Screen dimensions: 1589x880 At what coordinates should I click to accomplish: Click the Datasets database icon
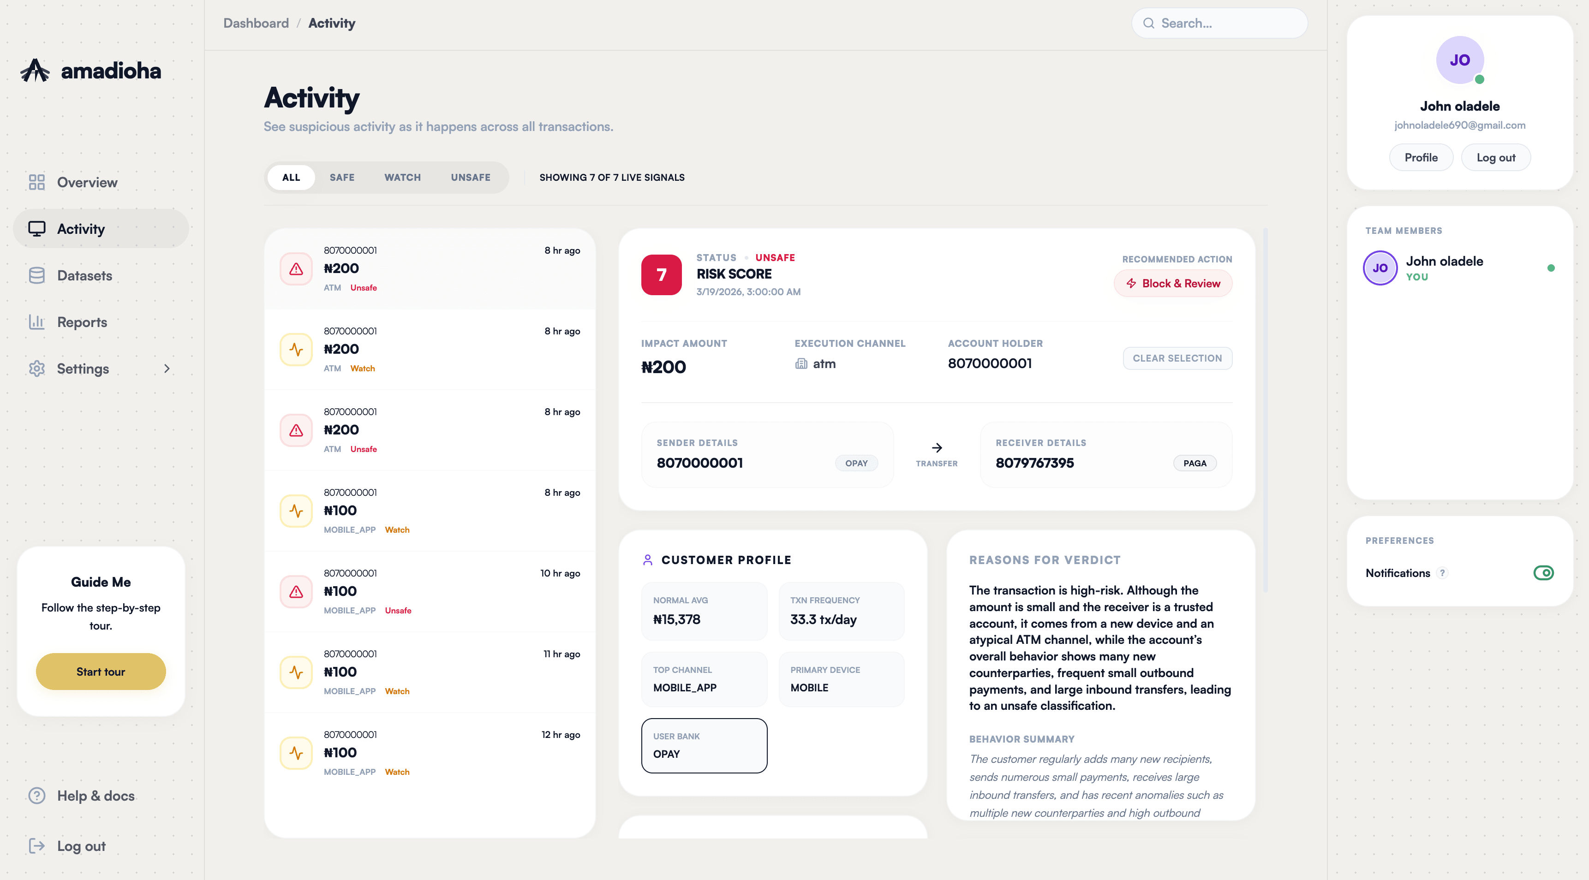(x=37, y=275)
